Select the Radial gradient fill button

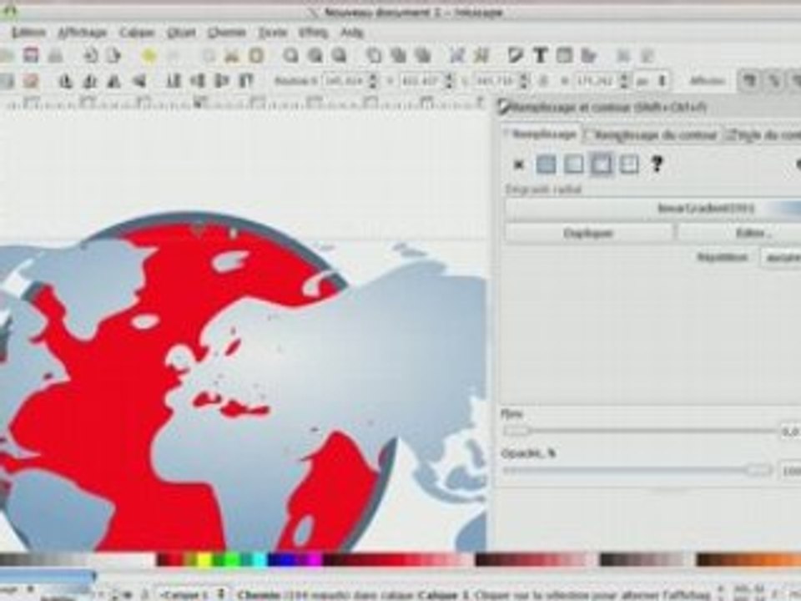[602, 164]
